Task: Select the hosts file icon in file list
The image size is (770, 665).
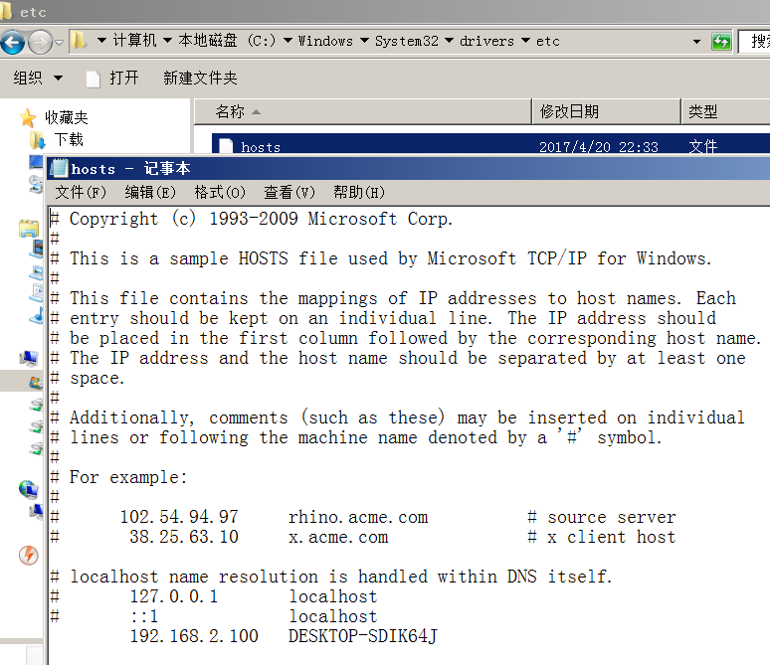Action: pos(225,147)
